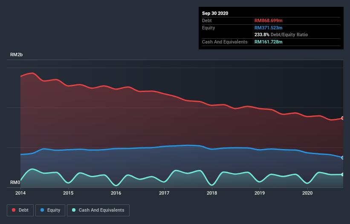Click the Sep 30 2020 tooltip date
350x224 pixels.
point(215,13)
